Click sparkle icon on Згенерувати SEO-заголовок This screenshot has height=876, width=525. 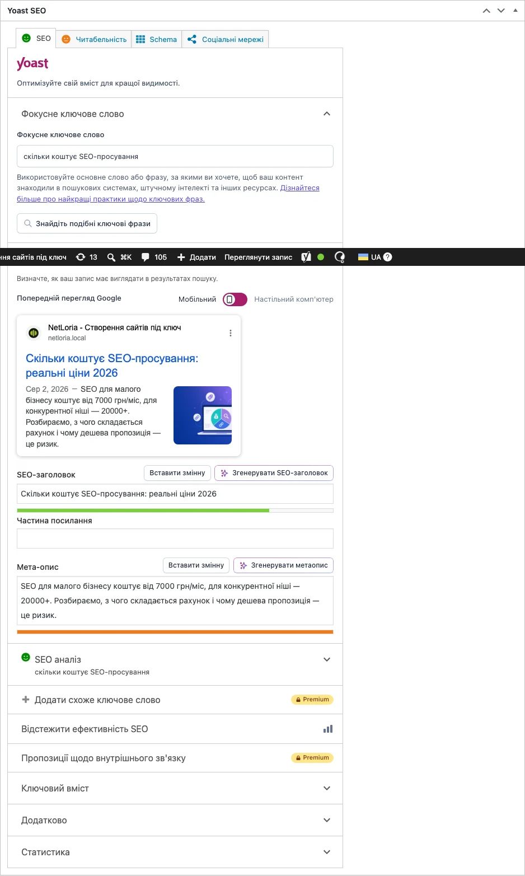[x=224, y=473]
